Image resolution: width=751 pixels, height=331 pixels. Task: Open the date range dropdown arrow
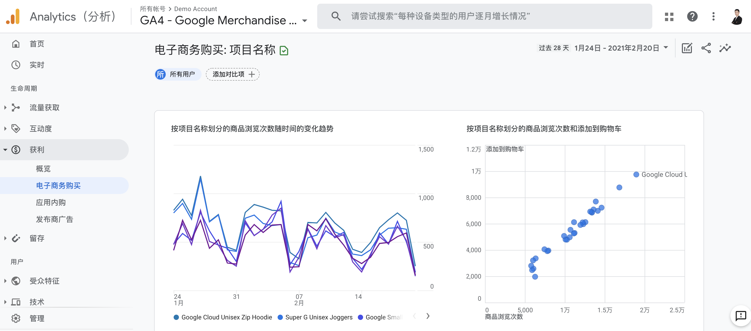pos(666,47)
